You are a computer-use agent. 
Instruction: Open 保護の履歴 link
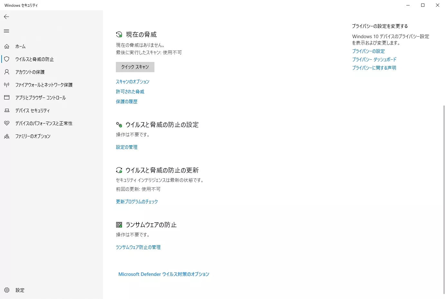pos(126,102)
